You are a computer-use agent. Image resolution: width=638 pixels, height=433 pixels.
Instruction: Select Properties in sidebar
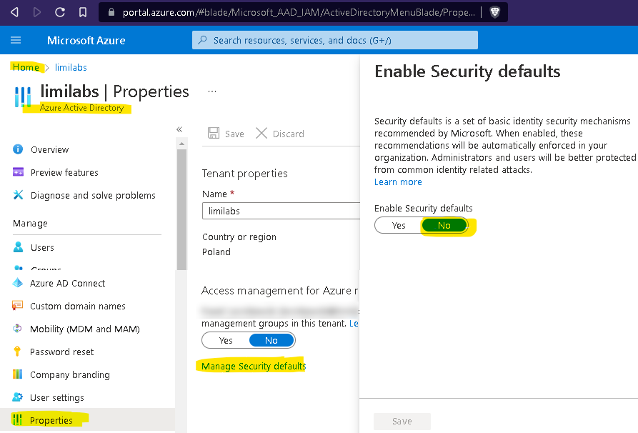click(51, 420)
